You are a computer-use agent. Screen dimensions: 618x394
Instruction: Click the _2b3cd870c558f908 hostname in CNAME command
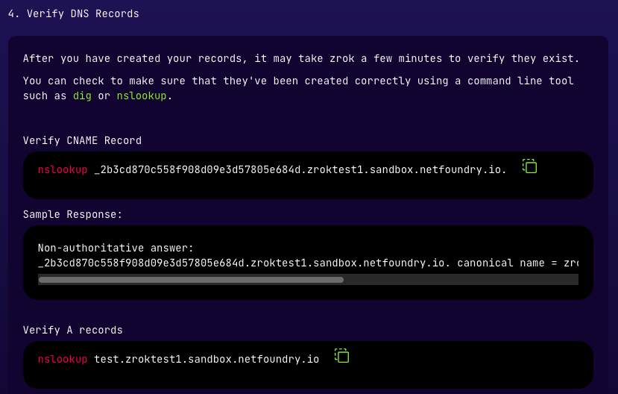300,169
